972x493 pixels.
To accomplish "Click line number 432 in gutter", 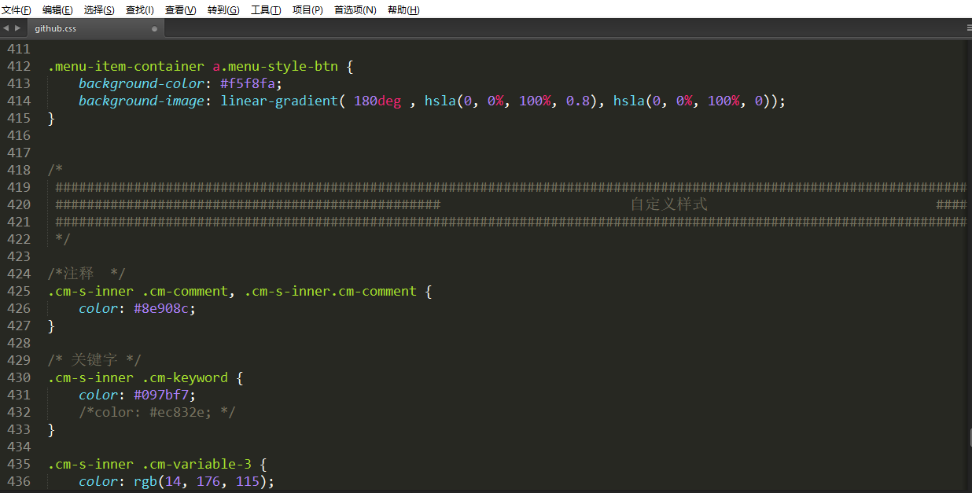I will pos(19,413).
